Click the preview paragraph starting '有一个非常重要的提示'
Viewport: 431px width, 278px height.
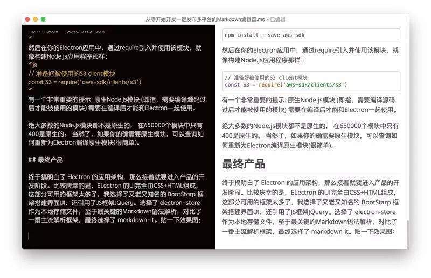pyautogui.click(x=310, y=105)
